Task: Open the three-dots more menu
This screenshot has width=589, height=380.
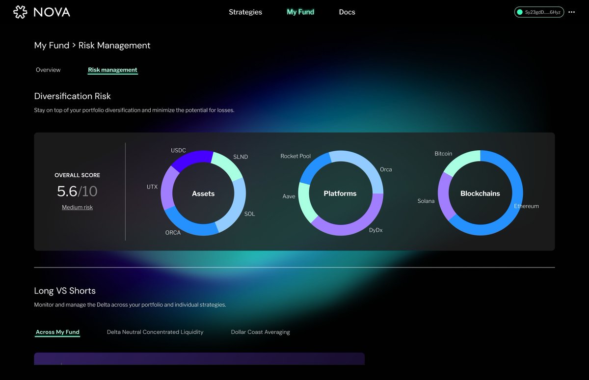Action: (x=571, y=12)
